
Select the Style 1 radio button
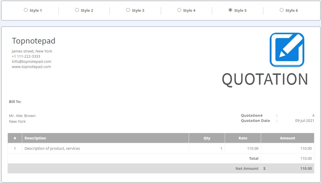(26, 10)
